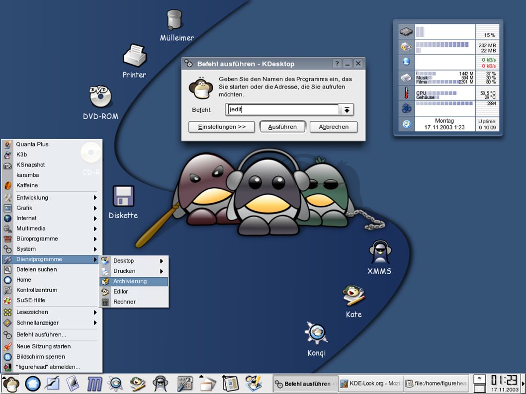The width and height of the screenshot is (526, 394).
Task: Click the Ausführen button in the dialog
Action: click(x=282, y=127)
